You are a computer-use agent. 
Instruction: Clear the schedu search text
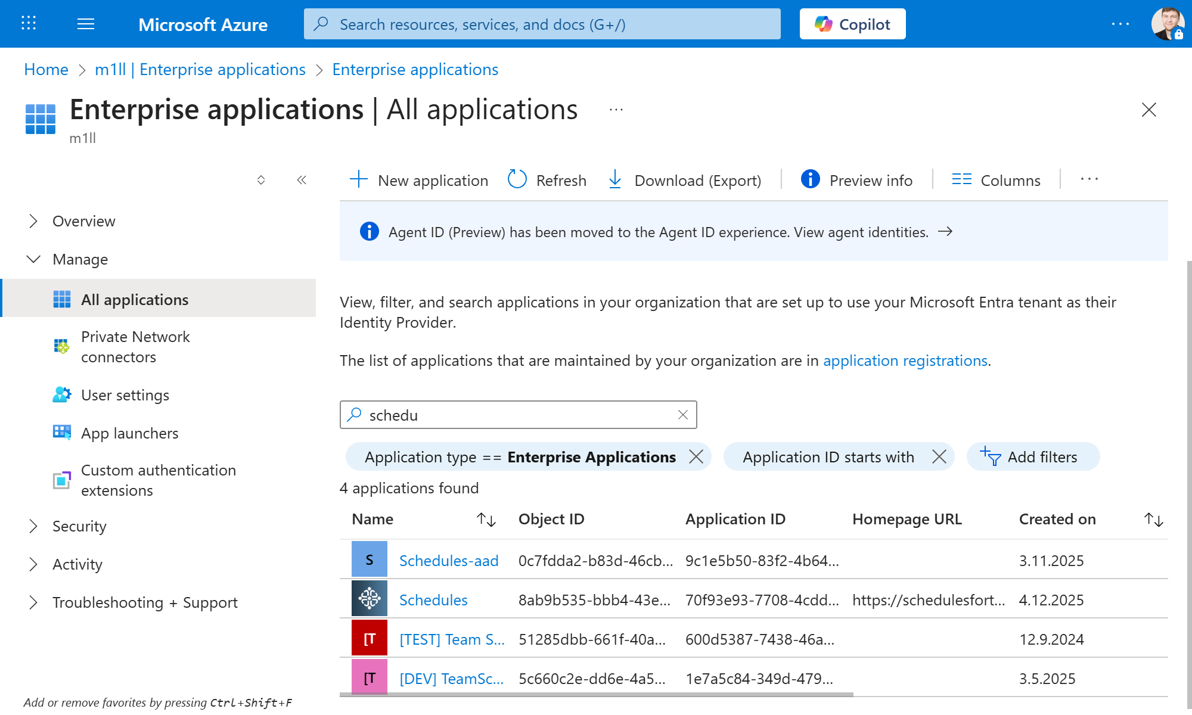pyautogui.click(x=682, y=415)
